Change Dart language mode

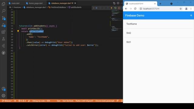click(59, 101)
